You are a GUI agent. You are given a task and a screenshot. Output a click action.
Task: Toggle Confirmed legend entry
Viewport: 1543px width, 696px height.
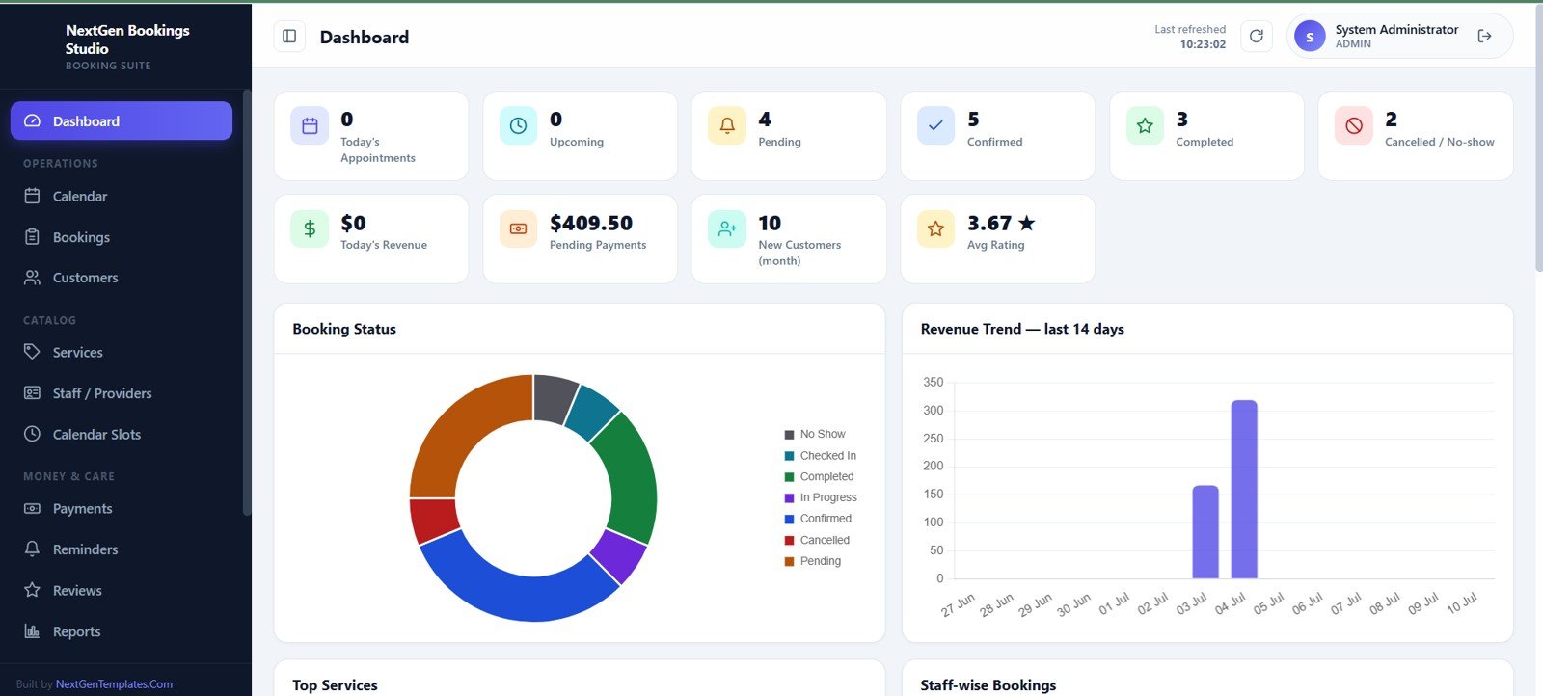coord(818,519)
